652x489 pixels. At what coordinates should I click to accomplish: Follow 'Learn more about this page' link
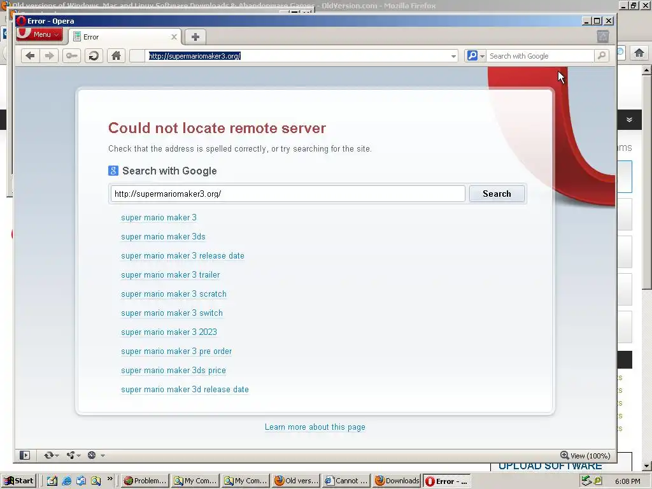click(315, 427)
